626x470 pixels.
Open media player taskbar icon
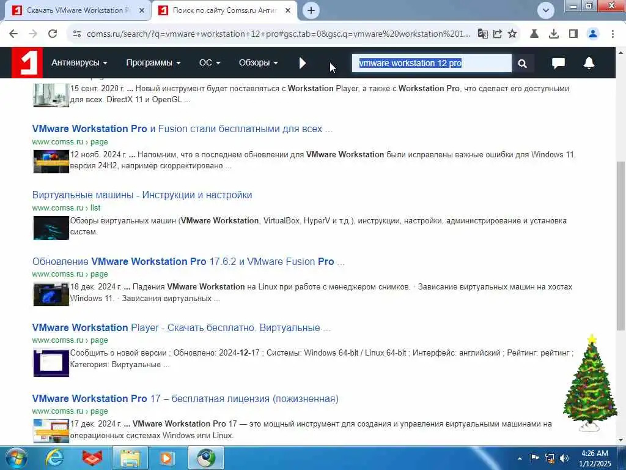(167, 458)
